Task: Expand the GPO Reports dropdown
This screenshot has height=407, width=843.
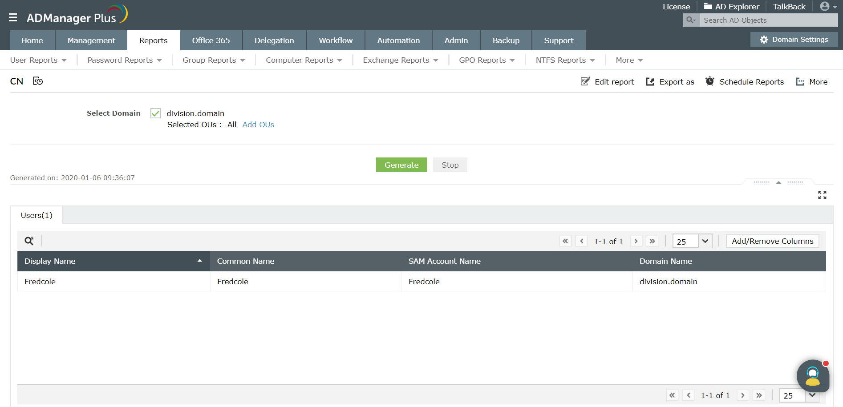Action: point(487,60)
